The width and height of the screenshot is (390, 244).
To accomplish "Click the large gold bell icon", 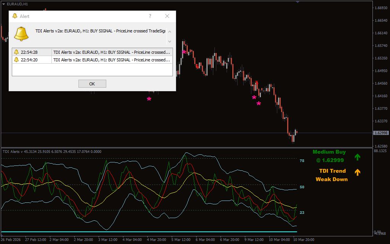I will [x=21, y=34].
